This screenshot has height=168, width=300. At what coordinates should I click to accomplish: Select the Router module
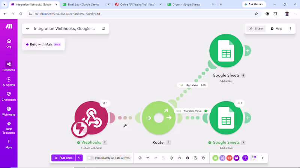point(159,118)
